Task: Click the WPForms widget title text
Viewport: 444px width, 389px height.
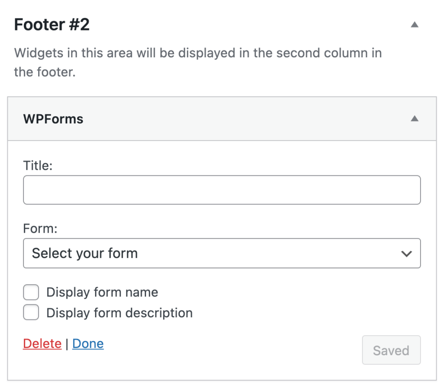Action: click(53, 118)
